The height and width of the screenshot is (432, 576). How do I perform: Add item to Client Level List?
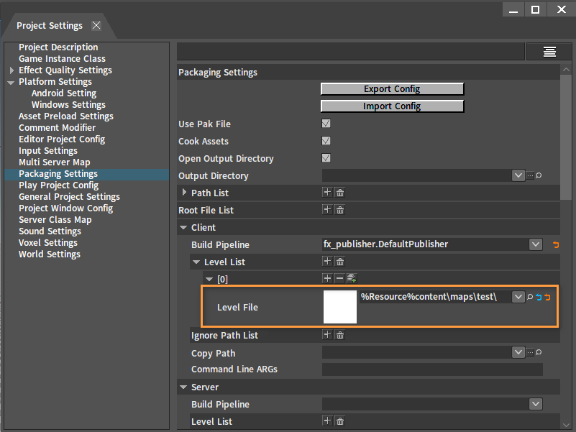pos(327,262)
